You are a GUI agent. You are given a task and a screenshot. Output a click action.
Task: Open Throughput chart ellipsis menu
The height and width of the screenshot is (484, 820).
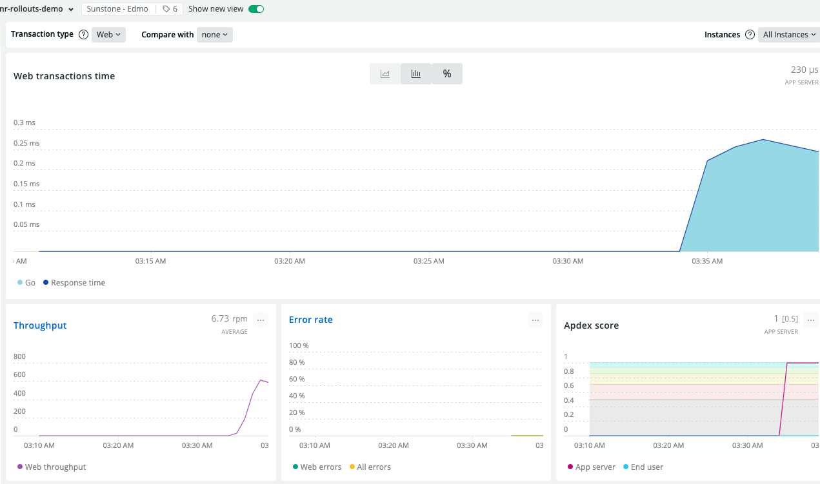click(261, 320)
